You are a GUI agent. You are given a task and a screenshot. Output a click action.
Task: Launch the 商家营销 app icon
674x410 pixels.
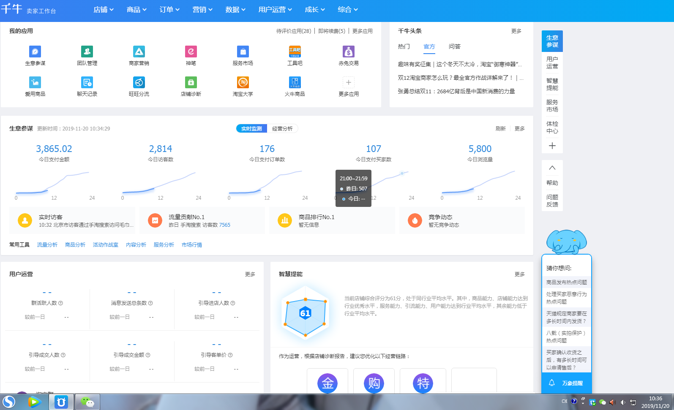(x=139, y=52)
